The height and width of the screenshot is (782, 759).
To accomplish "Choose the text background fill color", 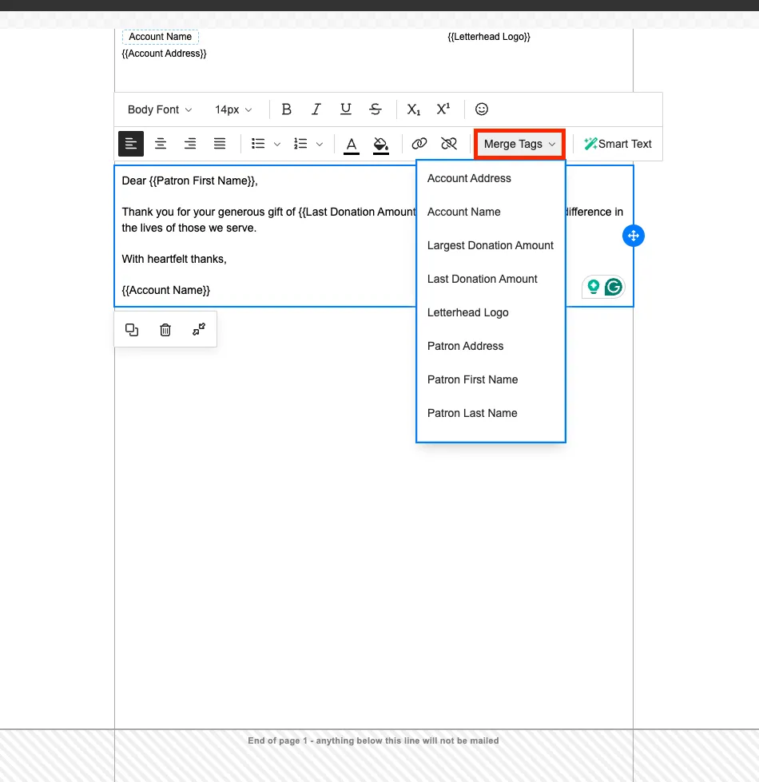I will 381,145.
